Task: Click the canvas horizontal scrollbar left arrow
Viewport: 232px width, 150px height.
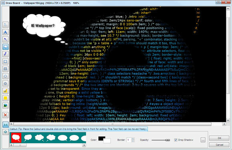Action: (12, 124)
